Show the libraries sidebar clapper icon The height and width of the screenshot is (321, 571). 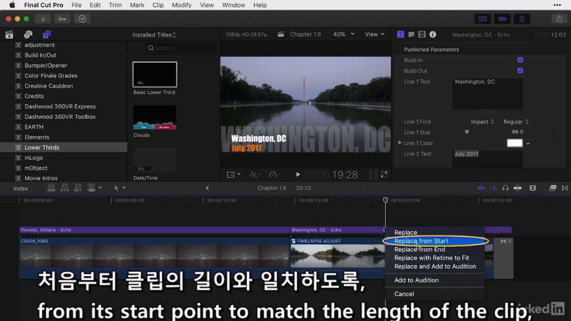coord(9,34)
